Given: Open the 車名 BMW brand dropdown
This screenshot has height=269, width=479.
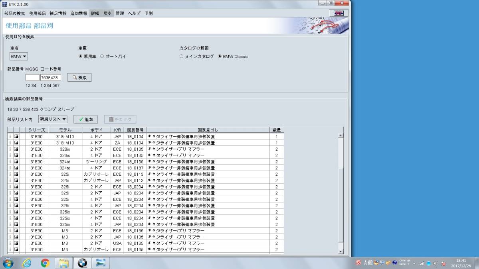Looking at the screenshot, I should [x=19, y=57].
